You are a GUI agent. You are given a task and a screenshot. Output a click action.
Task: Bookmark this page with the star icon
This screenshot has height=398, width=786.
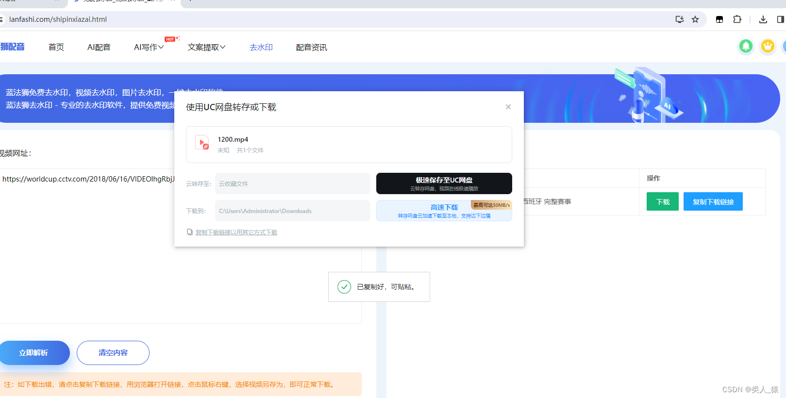[x=695, y=19]
